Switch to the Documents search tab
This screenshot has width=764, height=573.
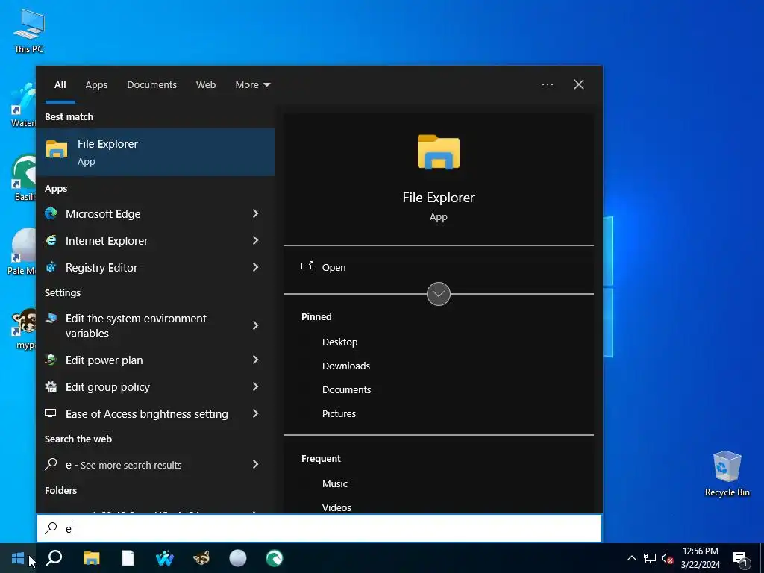pos(151,85)
